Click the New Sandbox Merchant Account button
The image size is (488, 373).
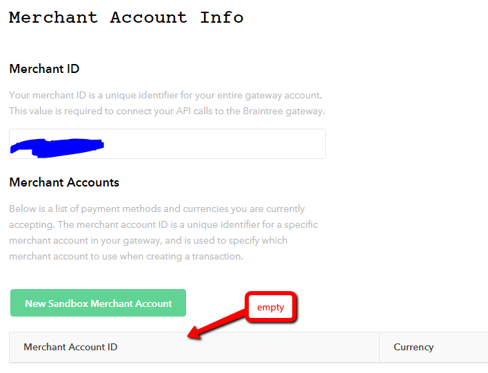pos(98,303)
